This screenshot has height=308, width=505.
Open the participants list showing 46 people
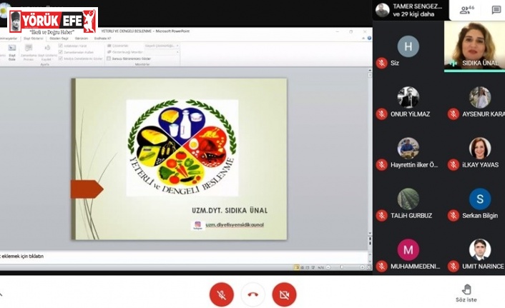coord(468,10)
